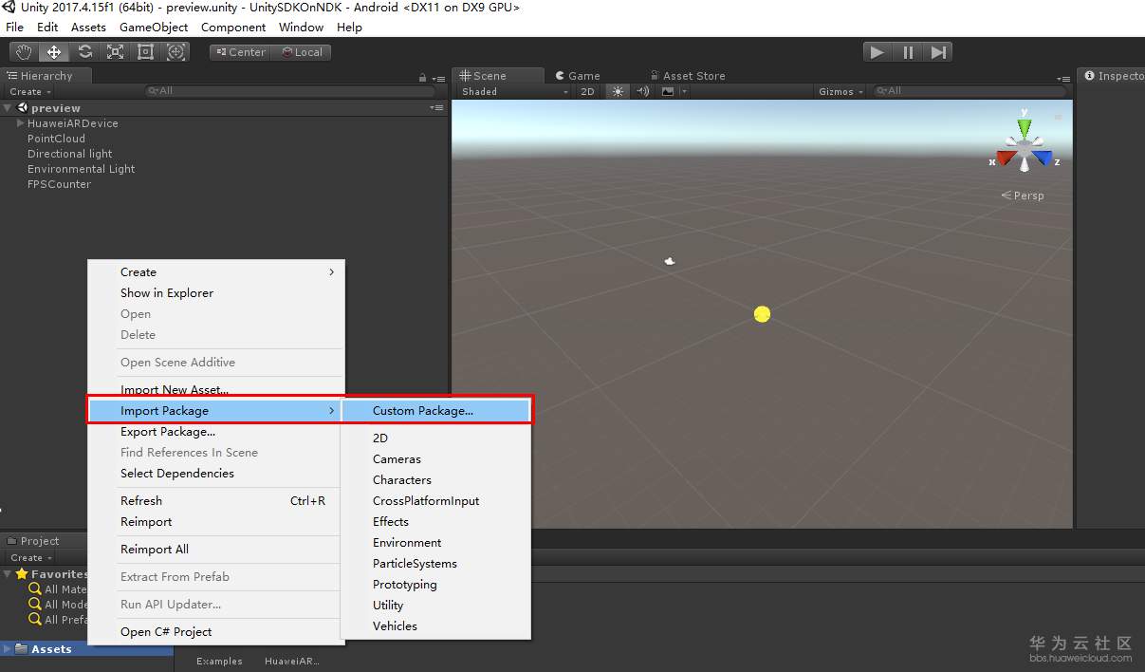Switch to the Scene tab
The width and height of the screenshot is (1145, 672).
(499, 76)
